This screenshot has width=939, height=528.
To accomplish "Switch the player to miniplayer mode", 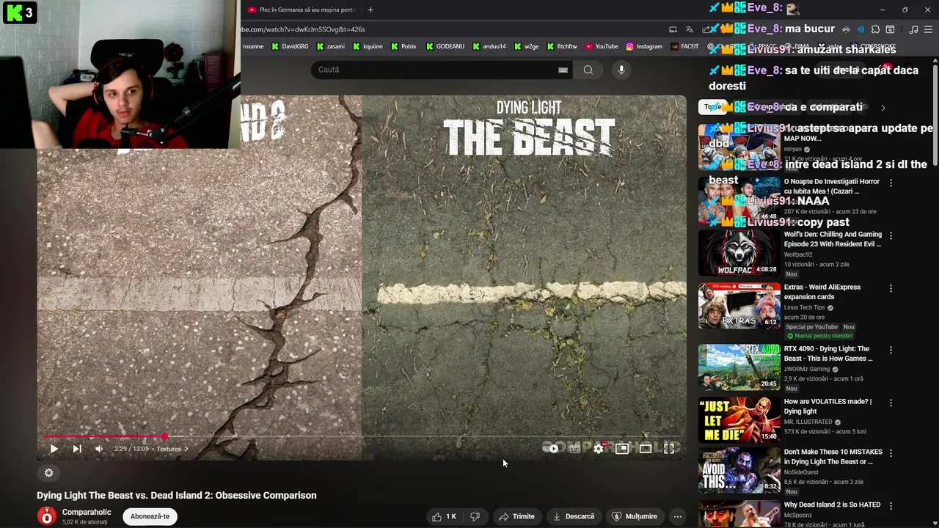I will click(x=622, y=448).
